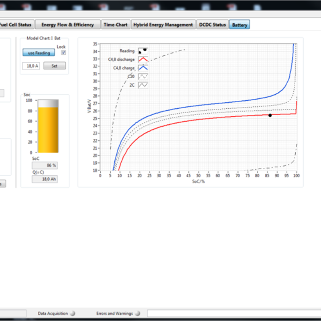Click the 2C legend plot icon
This screenshot has height=321, width=321.
[143, 85]
